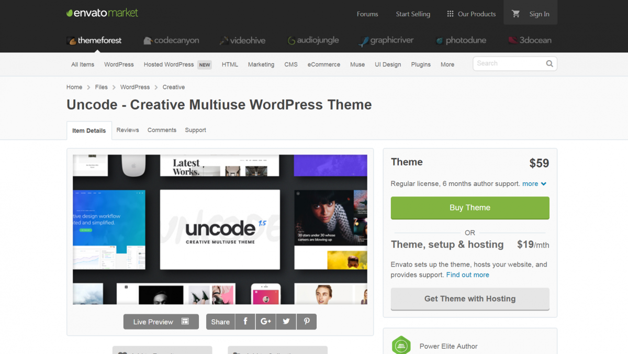Viewport: 628px width, 354px height.
Task: Open the CodeCanyon marketplace tab
Action: 171,40
